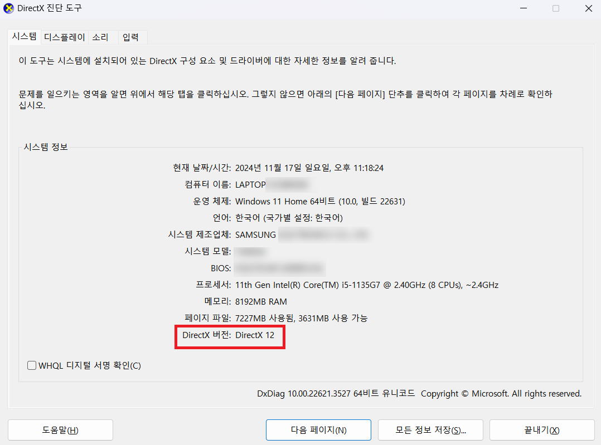Image resolution: width=601 pixels, height=445 pixels.
Task: Click the 메모리: label
Action: [x=217, y=302]
